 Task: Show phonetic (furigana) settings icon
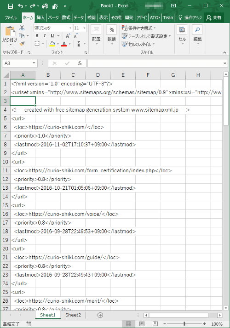tap(79, 44)
